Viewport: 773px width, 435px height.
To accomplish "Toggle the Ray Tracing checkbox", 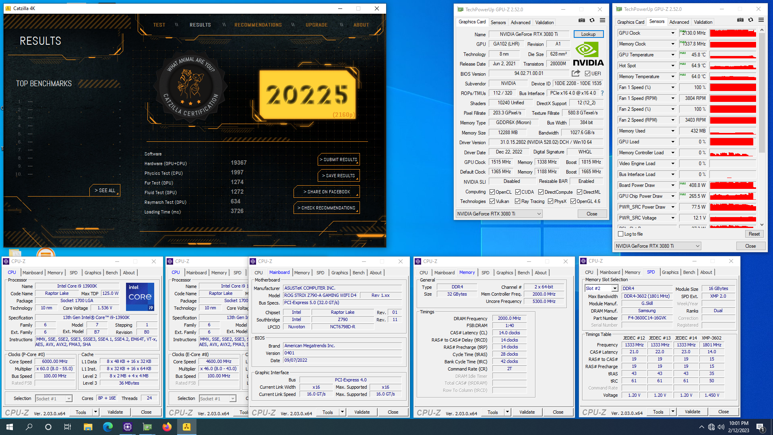I will (x=518, y=201).
